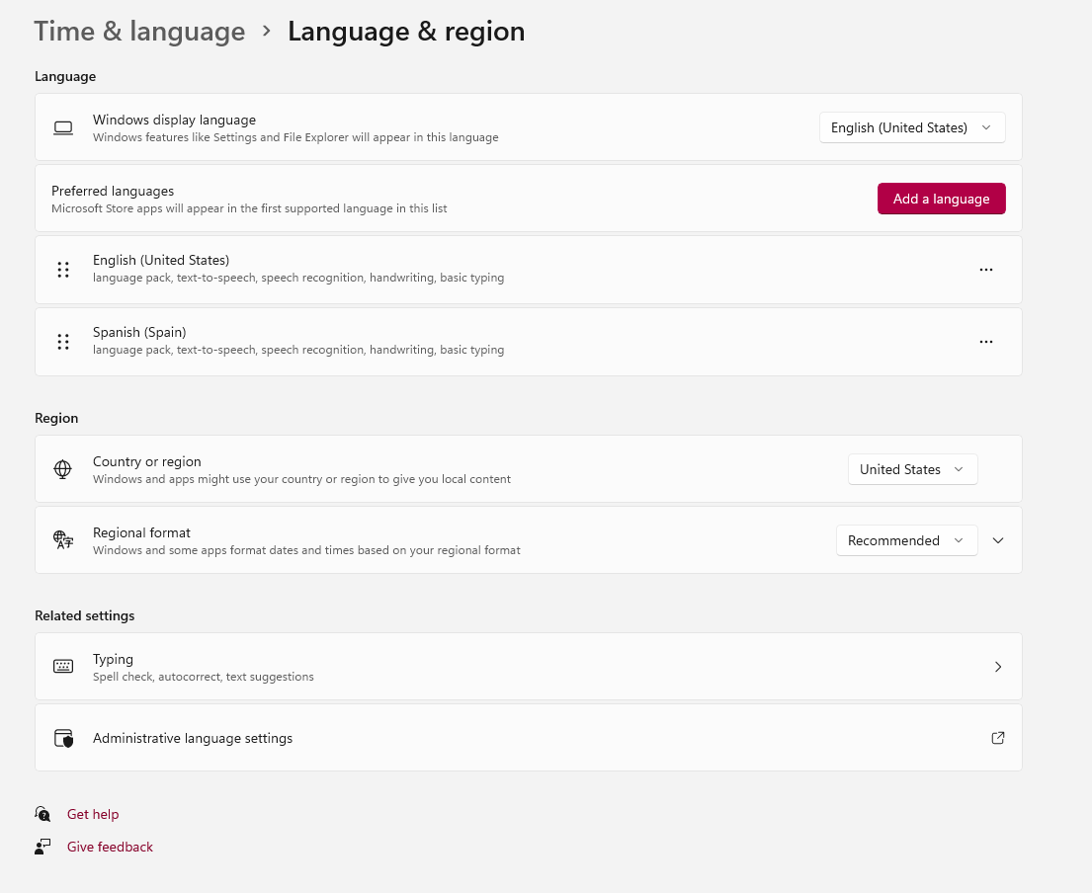Click the Add a language button
Viewport: 1092px width, 893px height.
[x=941, y=199]
